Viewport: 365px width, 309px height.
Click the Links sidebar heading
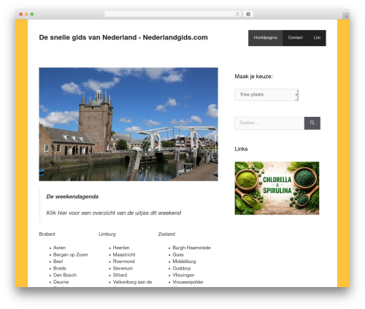(x=241, y=149)
